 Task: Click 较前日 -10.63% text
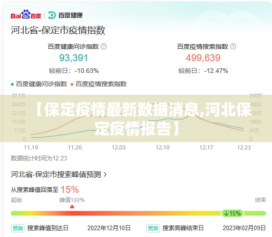74,71
